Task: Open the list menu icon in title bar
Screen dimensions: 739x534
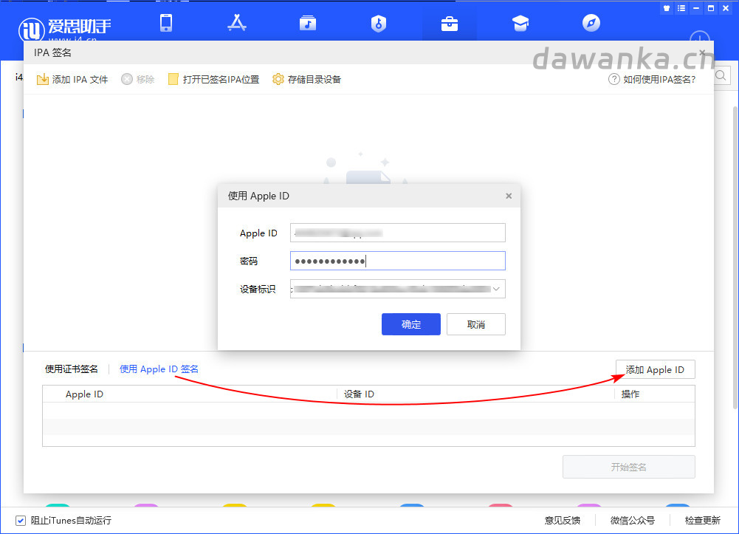Action: pos(681,8)
